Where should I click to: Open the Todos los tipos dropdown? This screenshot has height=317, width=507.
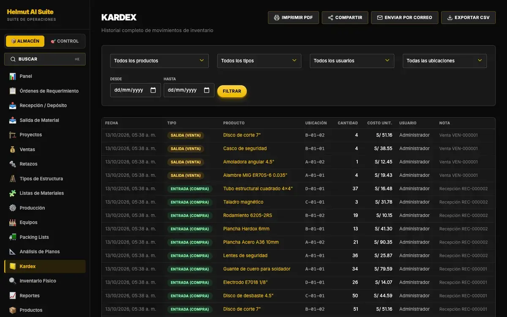coord(259,61)
